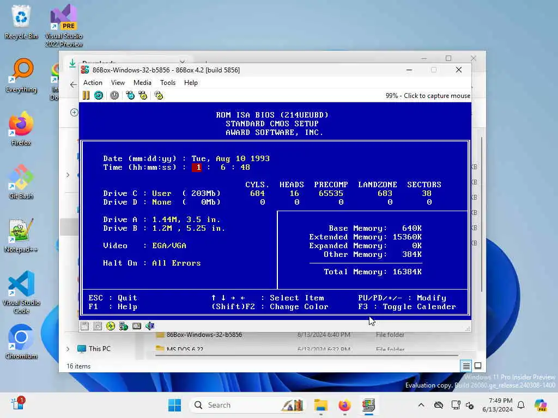Open the Media menu
This screenshot has width=558, height=418.
tap(142, 83)
